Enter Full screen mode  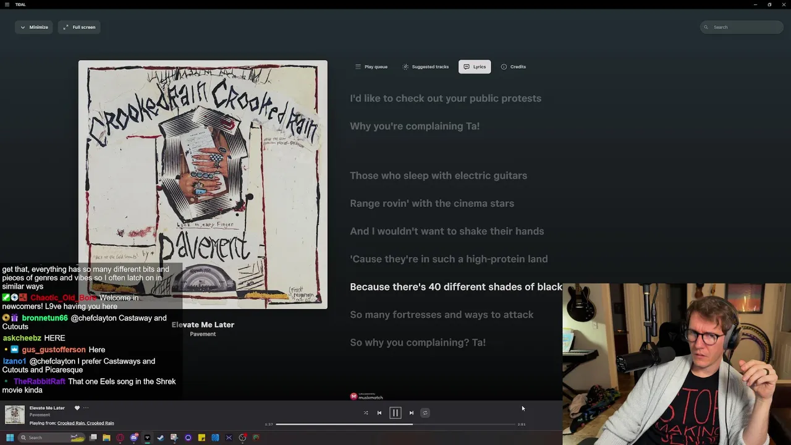[x=80, y=27]
